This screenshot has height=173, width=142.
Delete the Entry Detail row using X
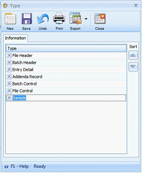(9, 69)
